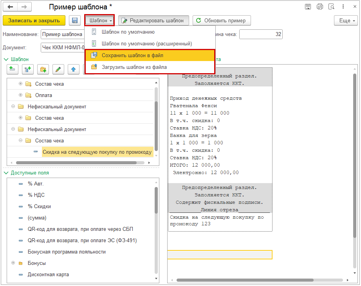Expand Состав чека node above Оплата

point(20,84)
